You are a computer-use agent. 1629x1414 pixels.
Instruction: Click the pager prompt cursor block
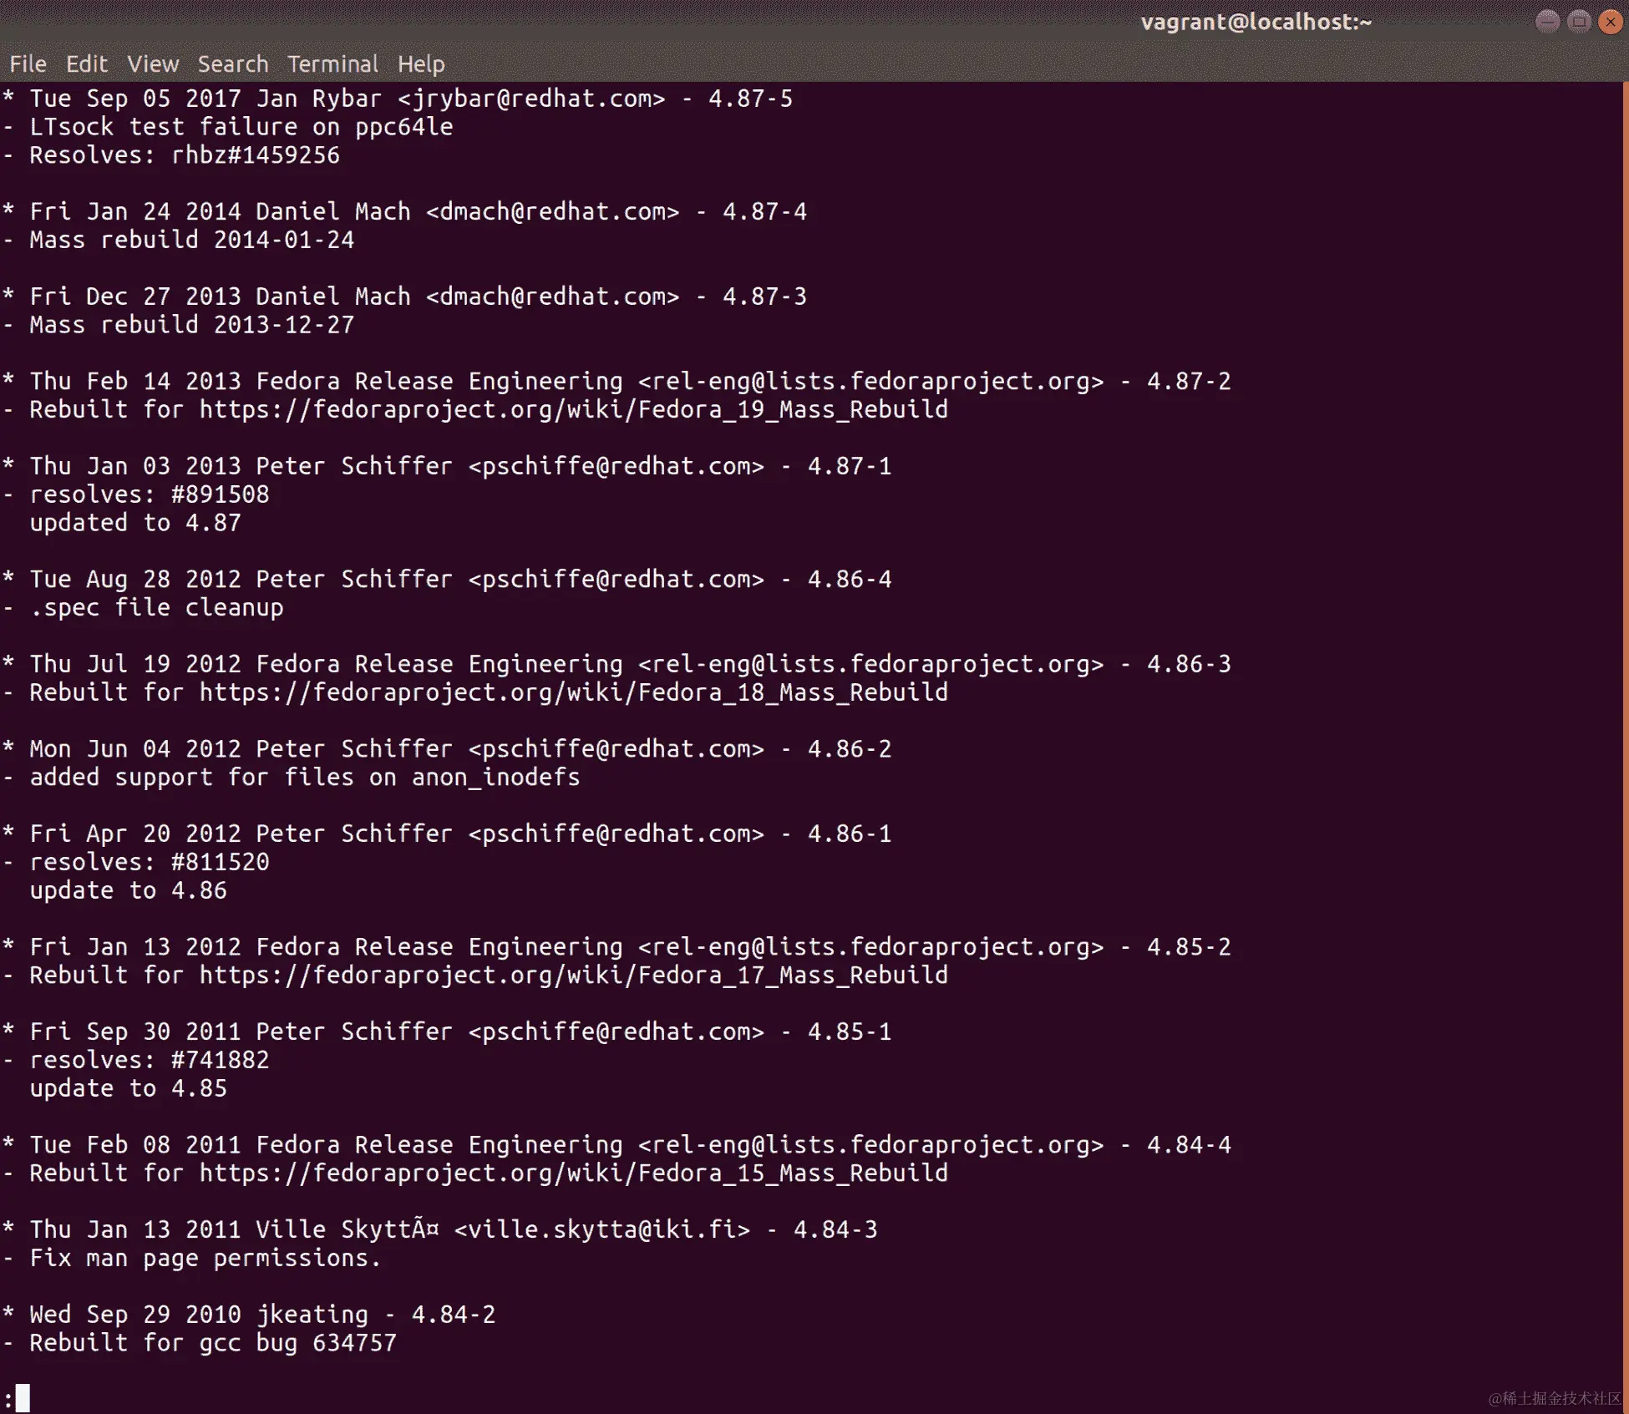pos(23,1397)
